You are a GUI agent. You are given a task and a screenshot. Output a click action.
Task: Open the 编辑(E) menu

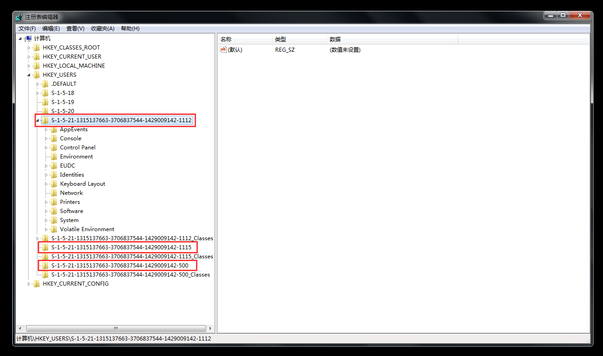tap(51, 29)
